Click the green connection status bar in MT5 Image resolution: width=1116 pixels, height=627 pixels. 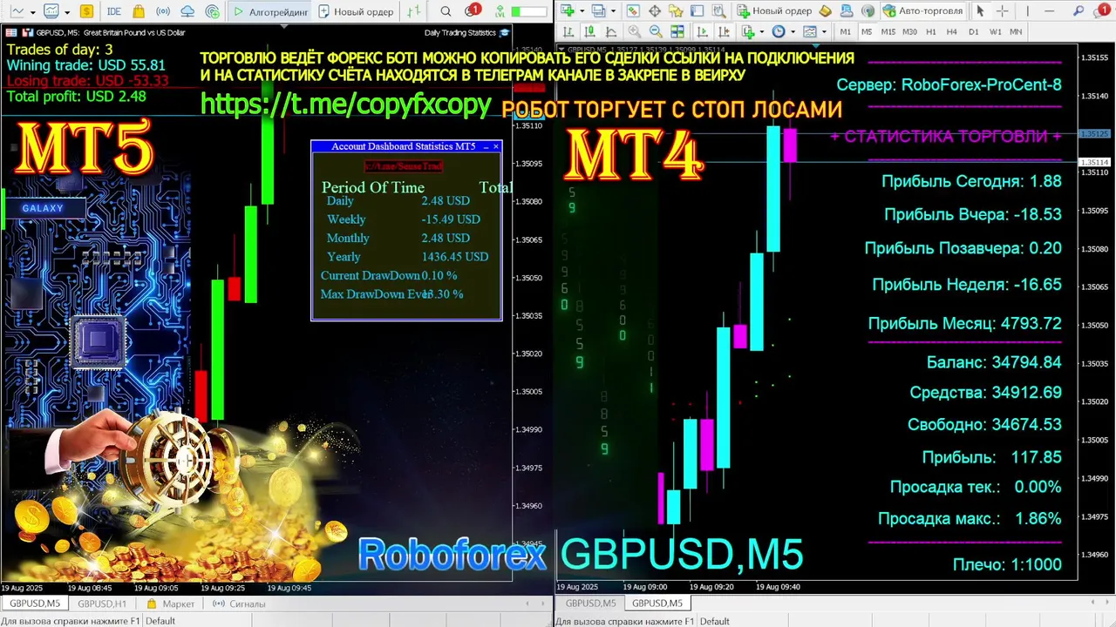click(528, 12)
